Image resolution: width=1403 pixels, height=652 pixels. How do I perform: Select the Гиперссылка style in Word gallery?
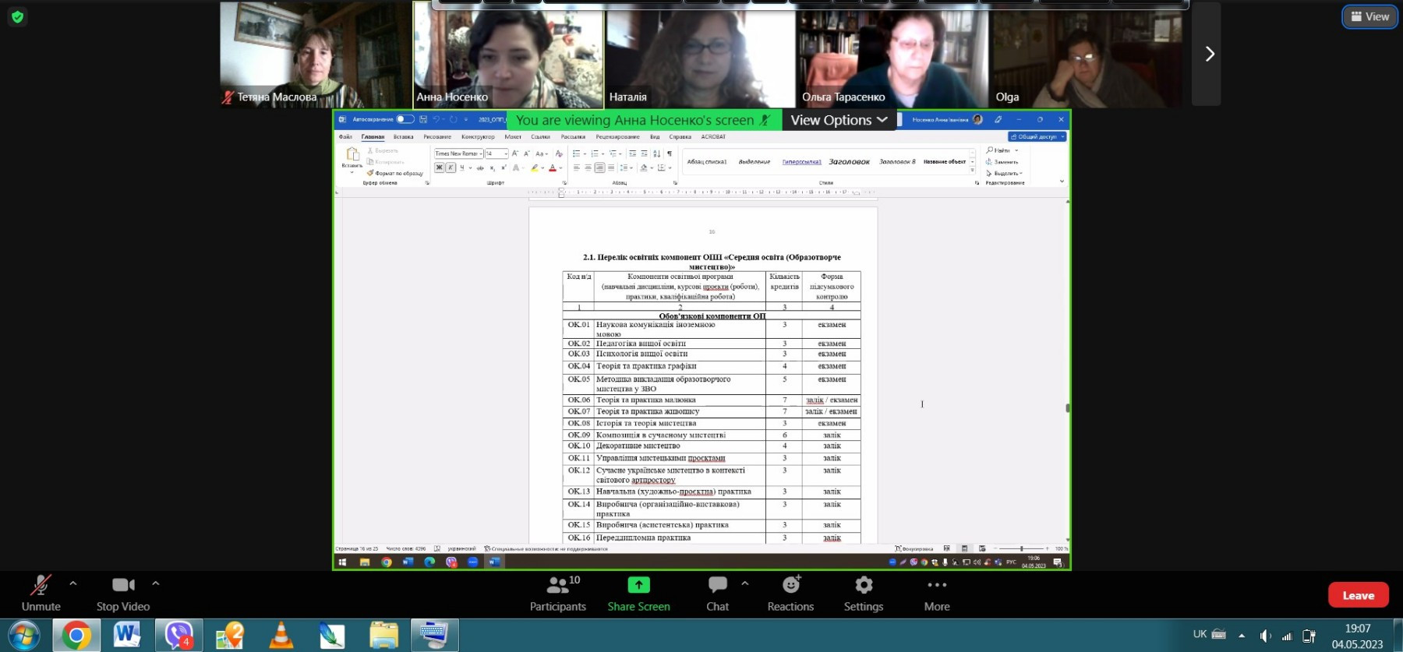pyautogui.click(x=801, y=162)
